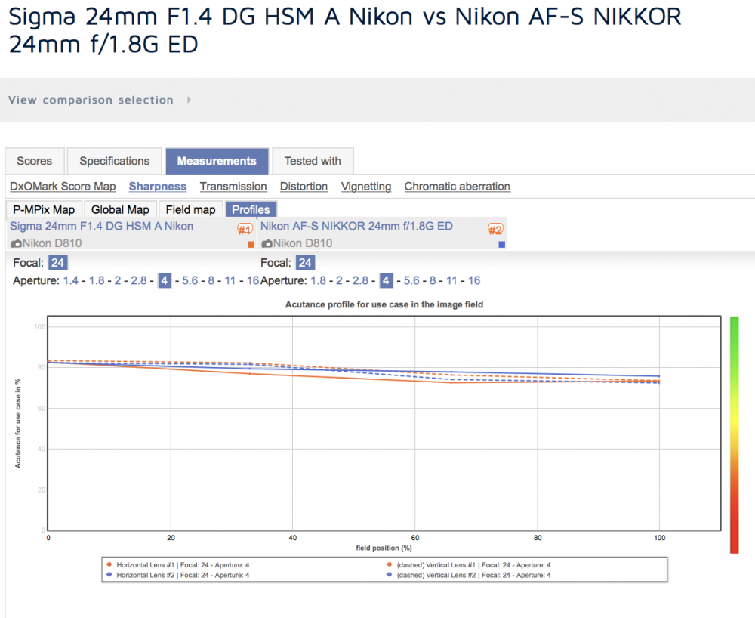Image resolution: width=755 pixels, height=618 pixels.
Task: Select aperture 16 for the Sigma lens
Action: click(253, 280)
